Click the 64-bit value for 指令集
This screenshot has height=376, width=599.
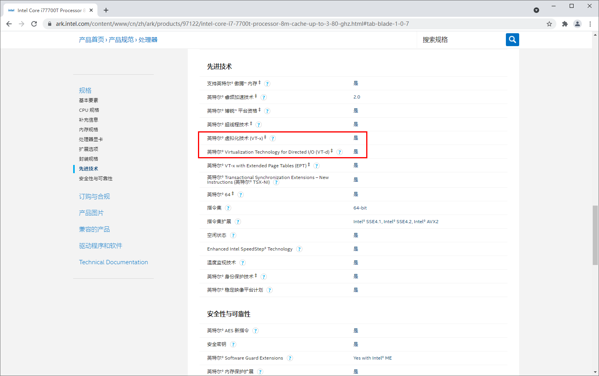coord(360,208)
